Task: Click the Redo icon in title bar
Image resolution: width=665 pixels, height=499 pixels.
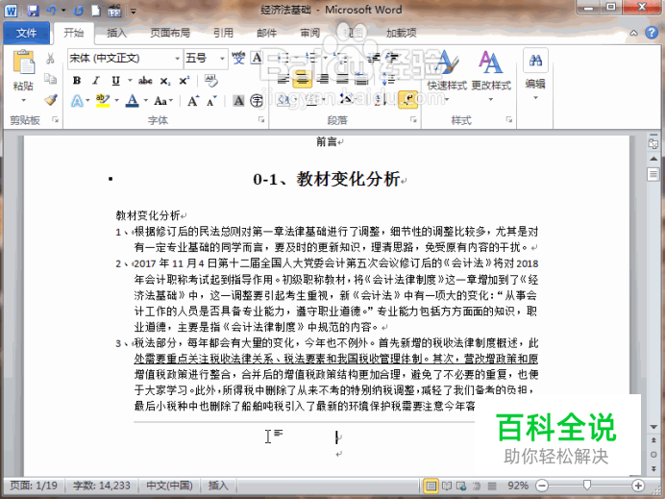Action: pos(78,11)
